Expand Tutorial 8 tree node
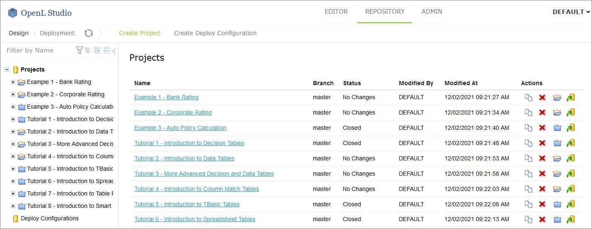The image size is (592, 229). click(x=13, y=206)
